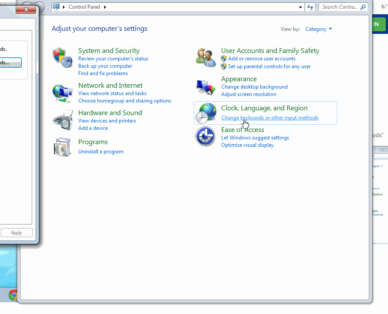Open the View by Category dropdown
The image size is (388, 314).
click(318, 29)
